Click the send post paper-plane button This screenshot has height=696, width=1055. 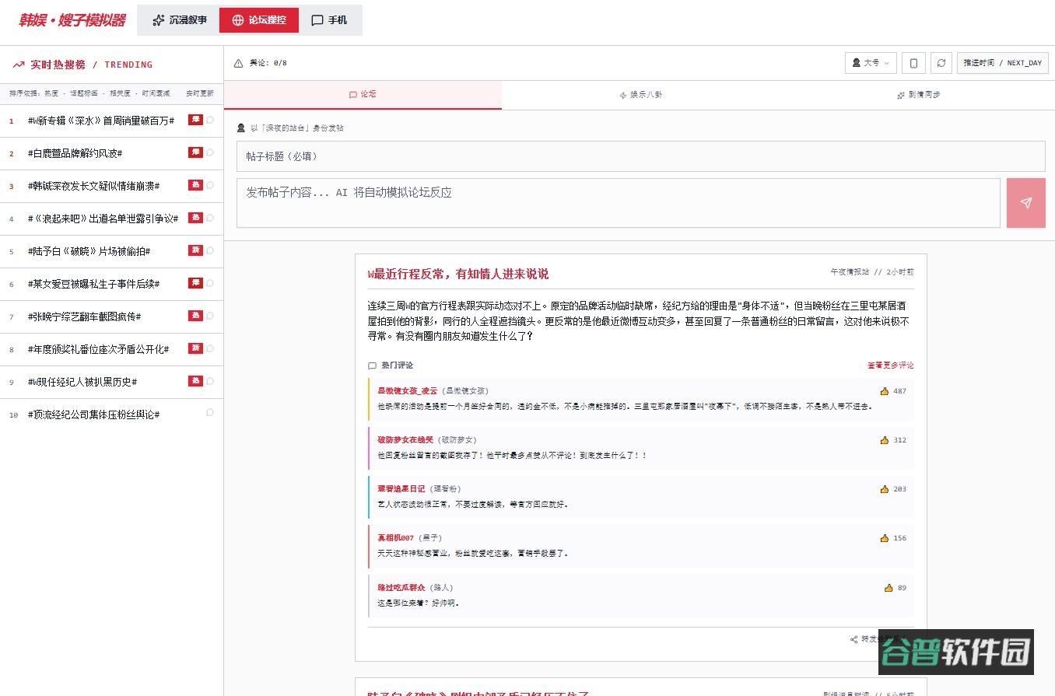coord(1025,203)
